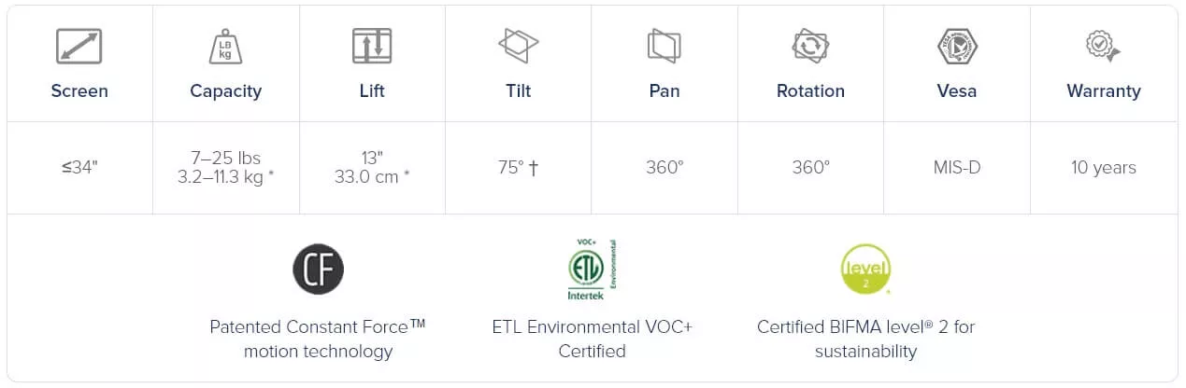Screen dimensions: 1186x388
Task: Click ETL Environmental VOC+ Certified text
Action: 592,339
